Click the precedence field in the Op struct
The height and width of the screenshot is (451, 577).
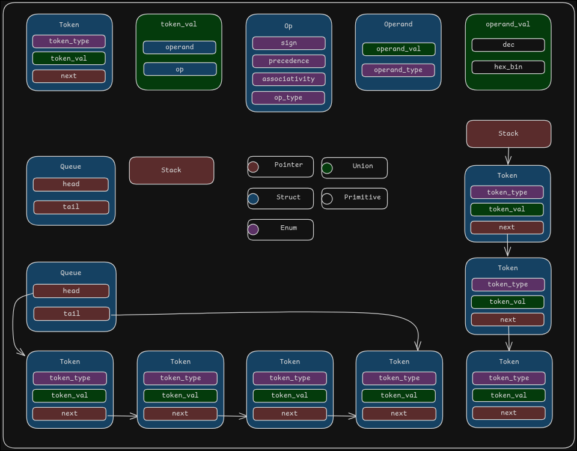[x=288, y=61]
